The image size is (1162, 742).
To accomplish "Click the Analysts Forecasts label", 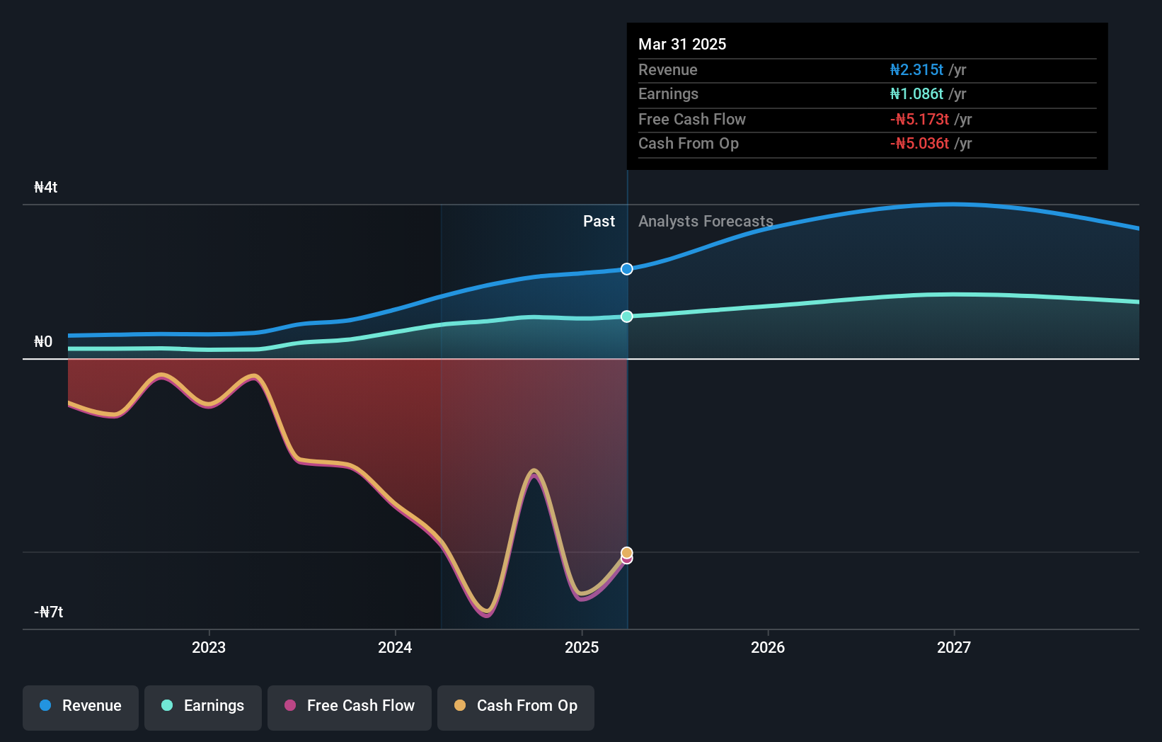I will point(706,222).
